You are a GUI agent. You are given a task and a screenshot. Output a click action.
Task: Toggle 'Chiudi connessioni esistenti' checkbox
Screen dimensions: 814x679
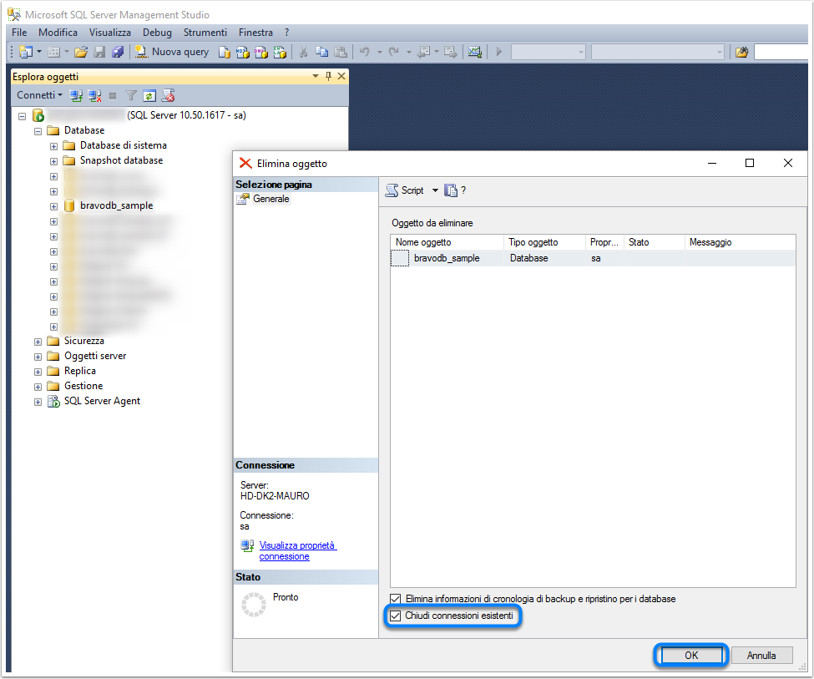pos(396,616)
